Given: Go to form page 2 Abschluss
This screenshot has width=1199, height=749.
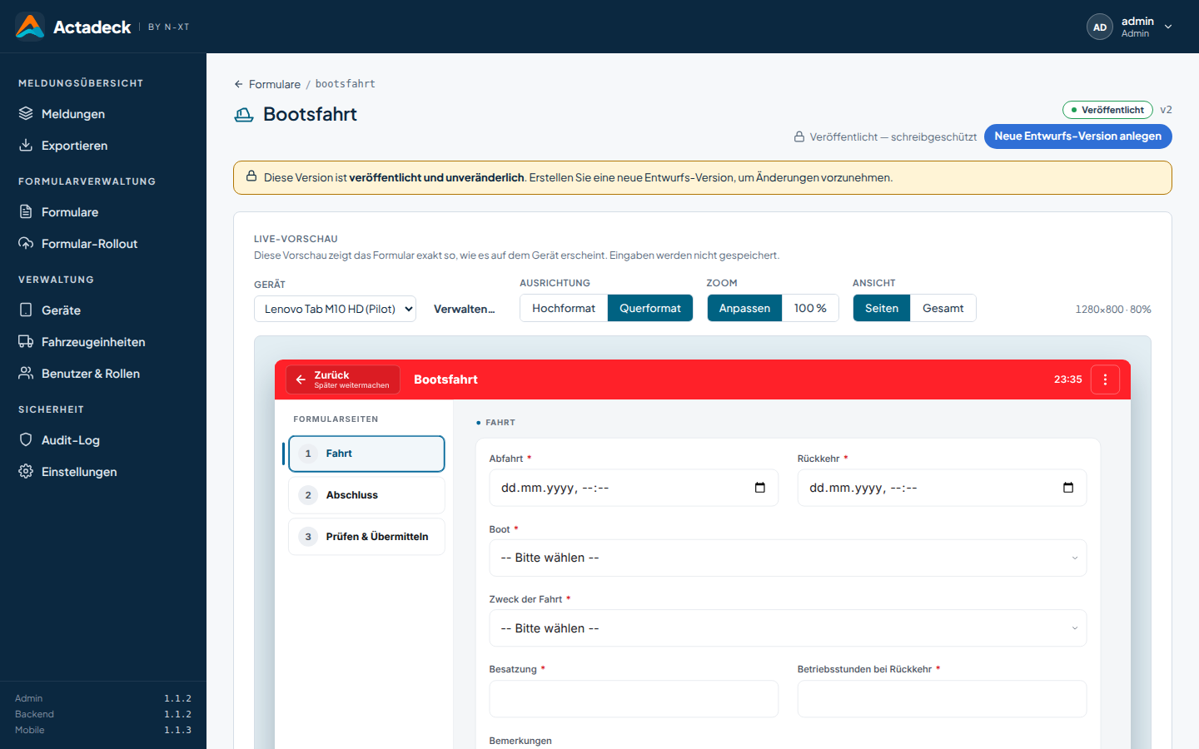Looking at the screenshot, I should 366,495.
